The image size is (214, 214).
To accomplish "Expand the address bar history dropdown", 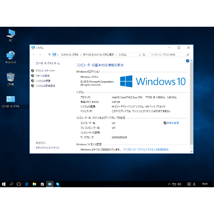I will click(x=140, y=55).
